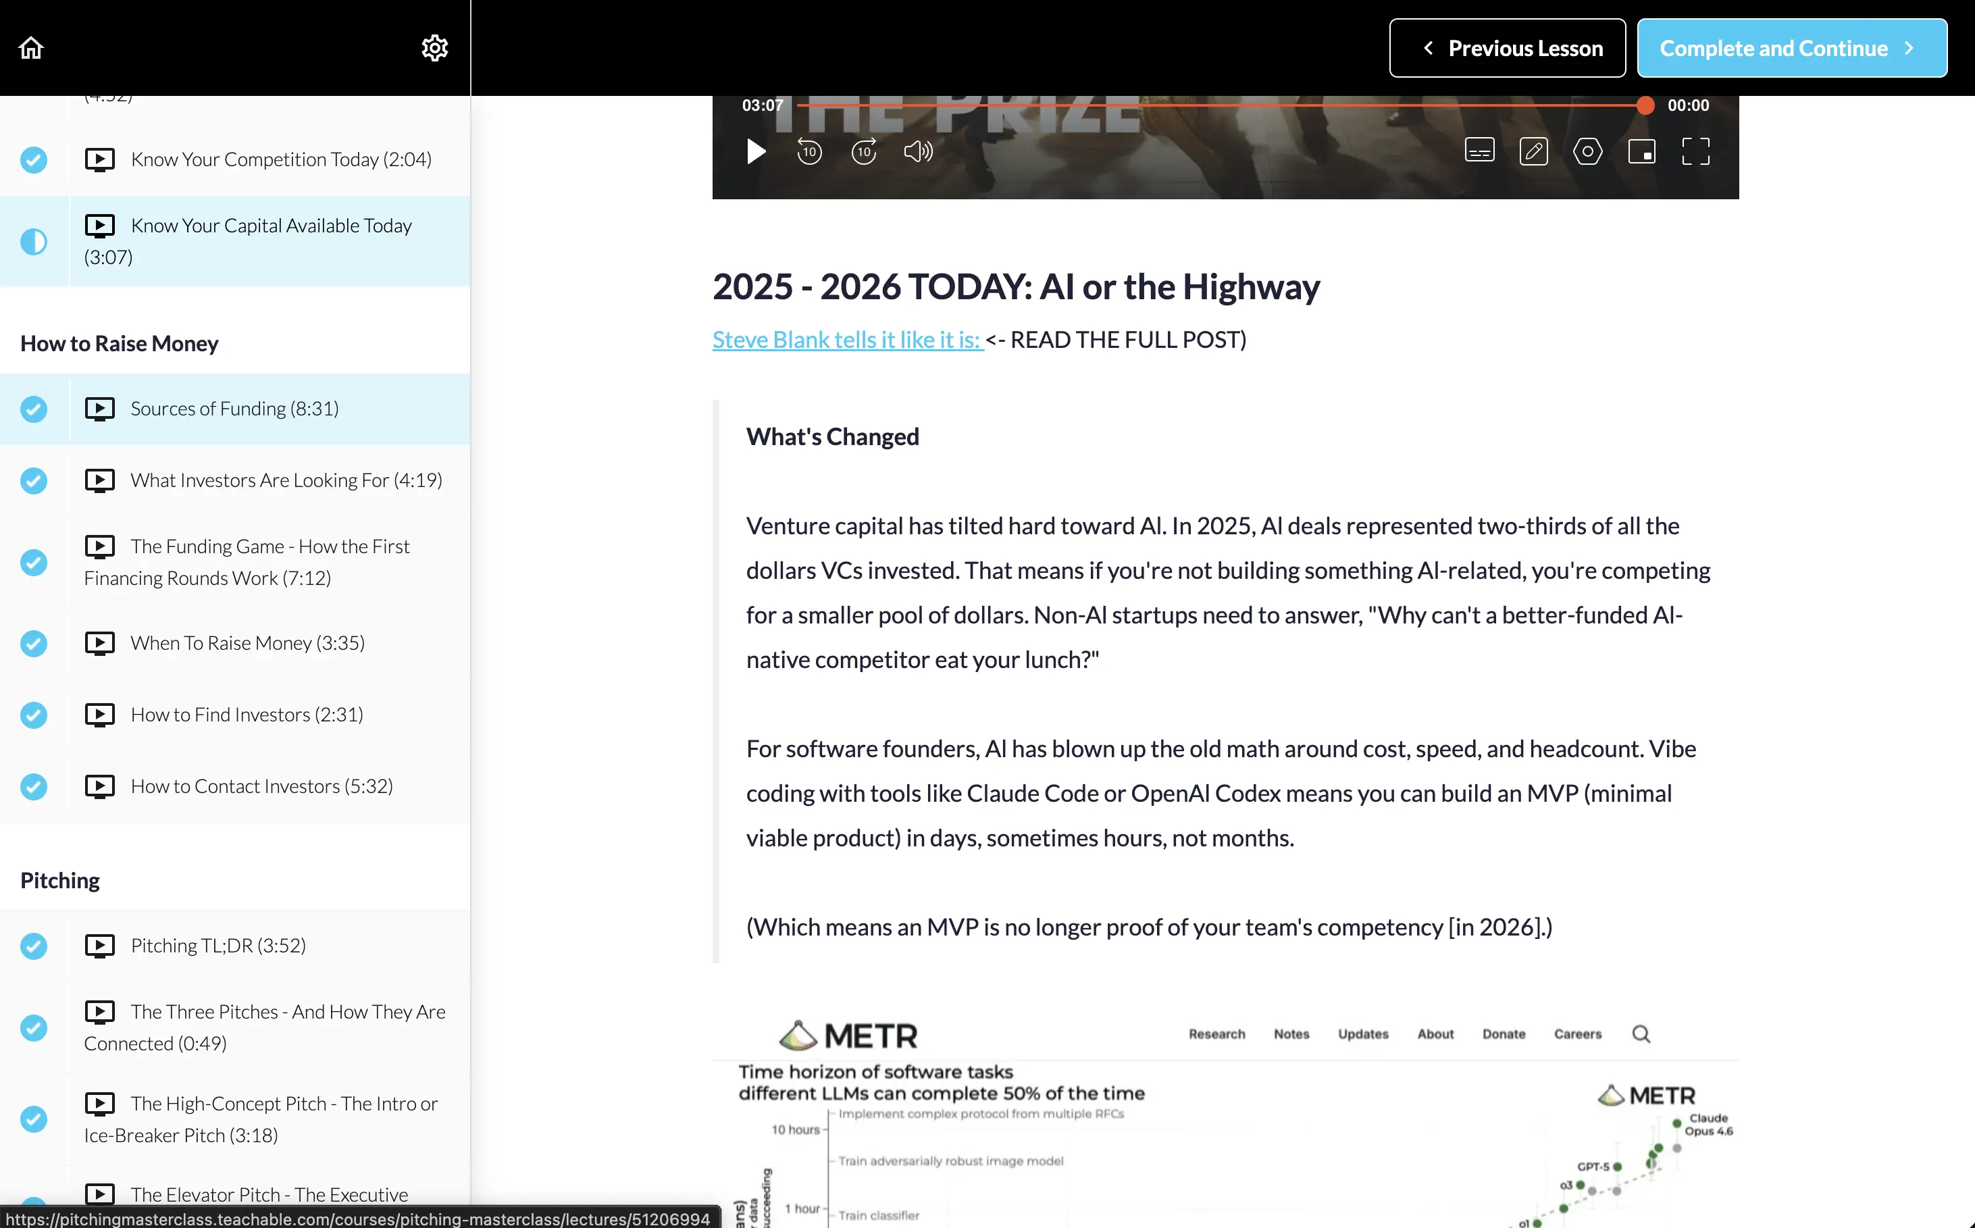Enter fullscreen video mode
This screenshot has width=1975, height=1228.
tap(1697, 151)
